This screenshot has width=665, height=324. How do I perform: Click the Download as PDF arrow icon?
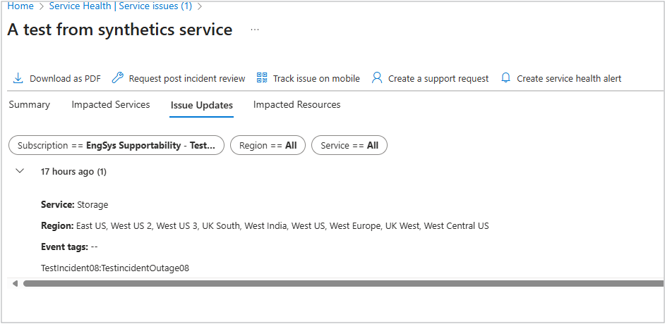coord(18,78)
